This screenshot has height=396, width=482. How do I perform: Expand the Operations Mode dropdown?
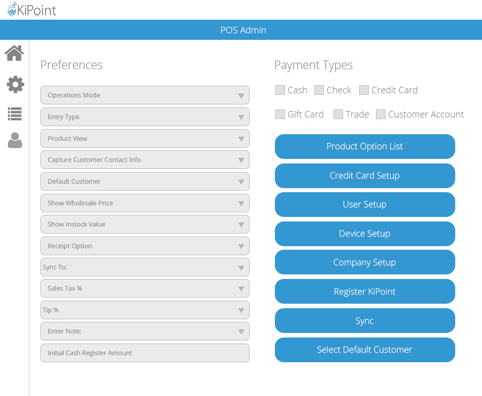click(145, 95)
